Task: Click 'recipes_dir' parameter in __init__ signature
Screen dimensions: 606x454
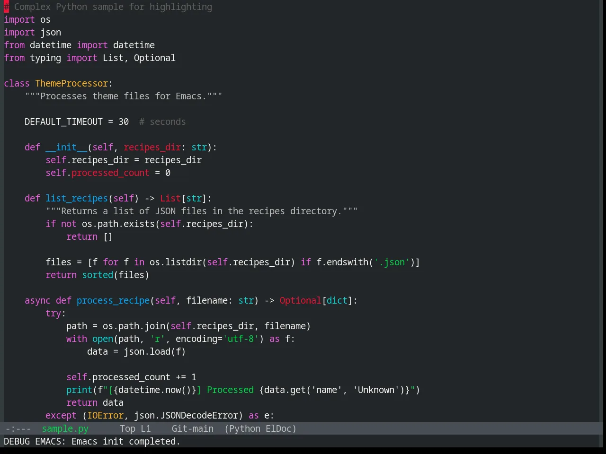Action: (152, 147)
